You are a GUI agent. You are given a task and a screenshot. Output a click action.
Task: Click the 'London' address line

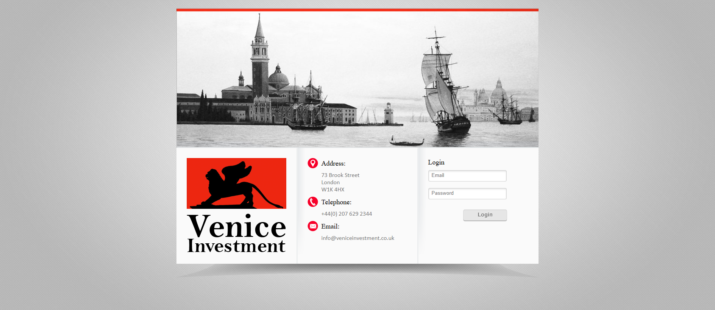[x=331, y=182]
